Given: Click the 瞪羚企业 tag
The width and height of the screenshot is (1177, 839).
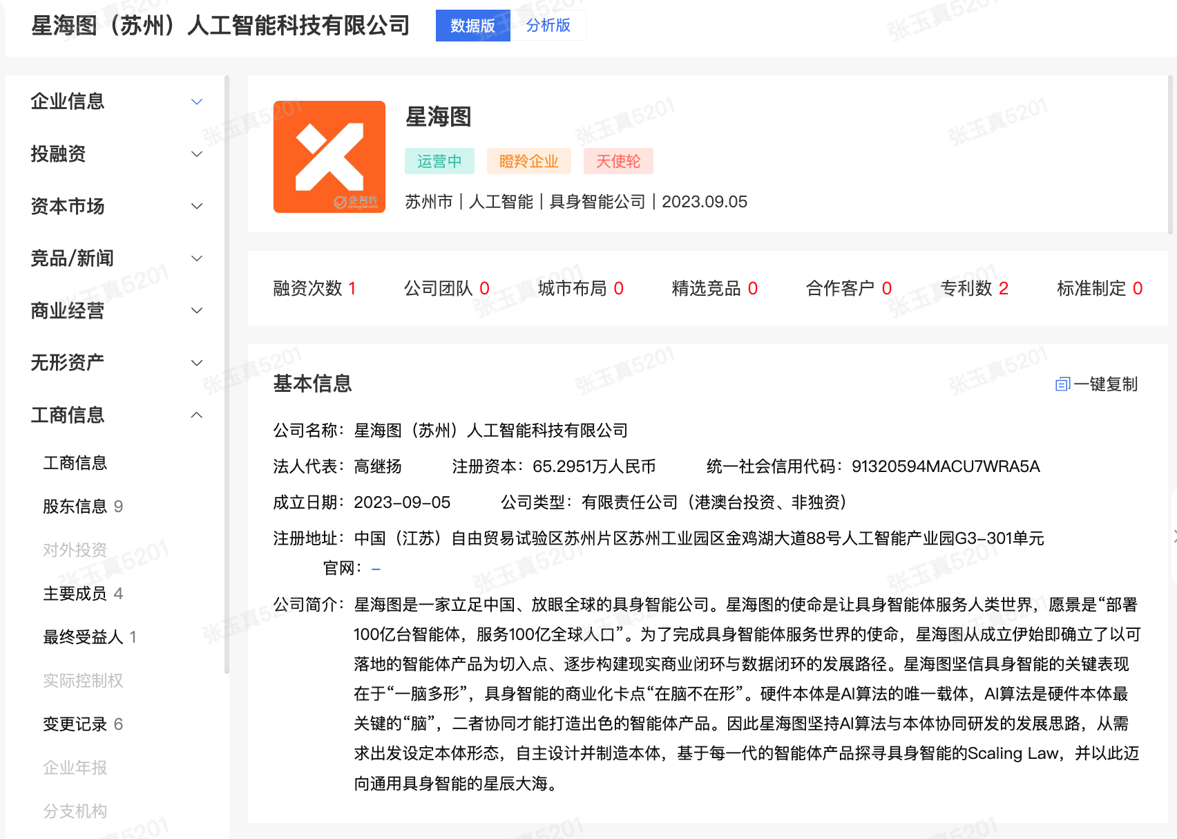Looking at the screenshot, I should tap(528, 161).
